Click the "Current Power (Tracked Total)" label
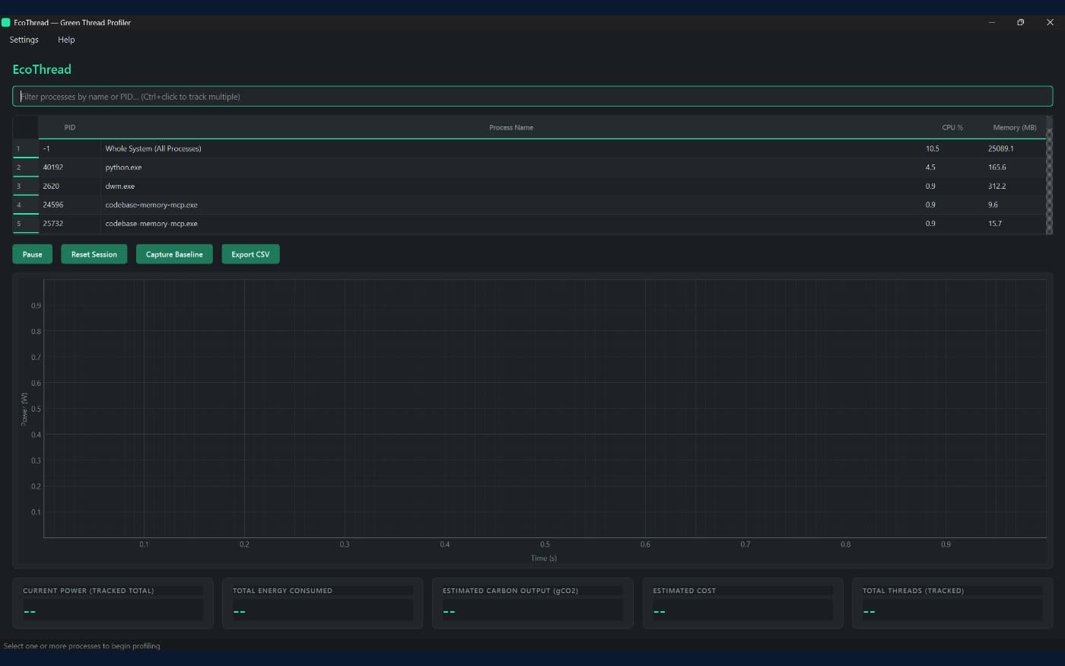The width and height of the screenshot is (1065, 666). coord(88,591)
